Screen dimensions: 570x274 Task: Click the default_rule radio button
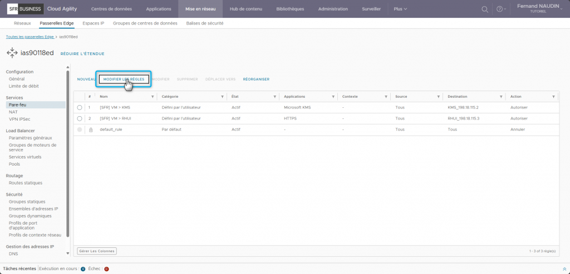80,129
